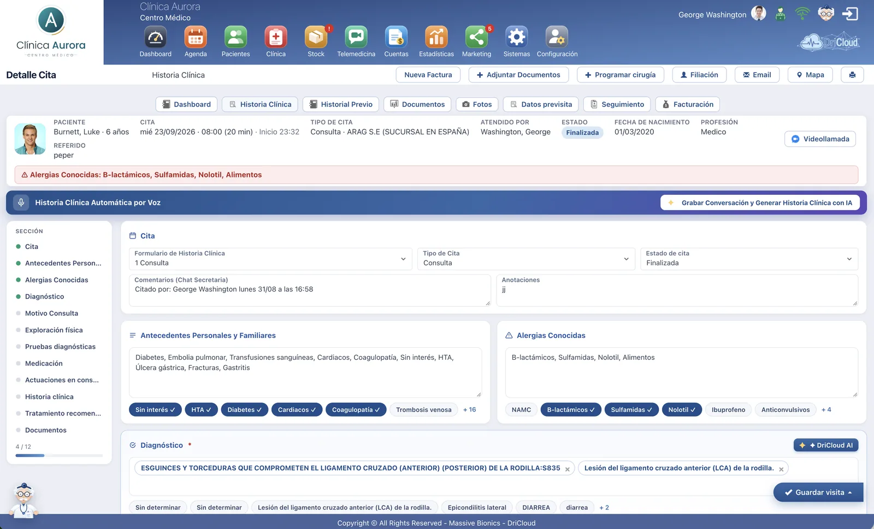
Task: Open the Cuentas icon
Action: pyautogui.click(x=397, y=37)
